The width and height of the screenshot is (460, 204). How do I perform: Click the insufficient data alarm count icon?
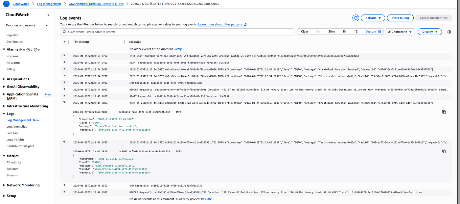click(x=35, y=50)
